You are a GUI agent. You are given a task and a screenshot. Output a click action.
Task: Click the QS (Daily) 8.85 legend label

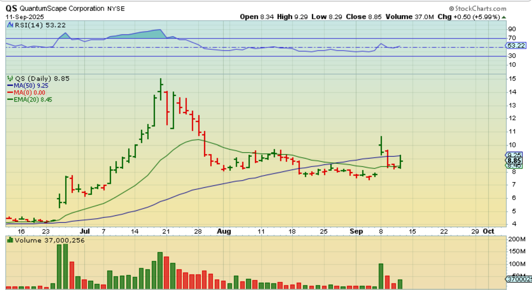coord(42,79)
